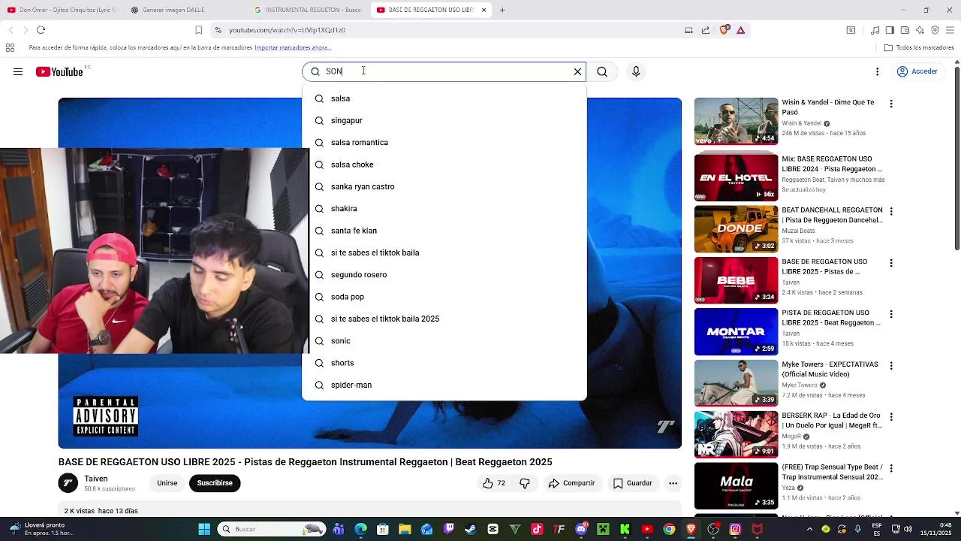Open the DONDE dancehall beat thumbnail
The image size is (961, 541).
tap(736, 228)
